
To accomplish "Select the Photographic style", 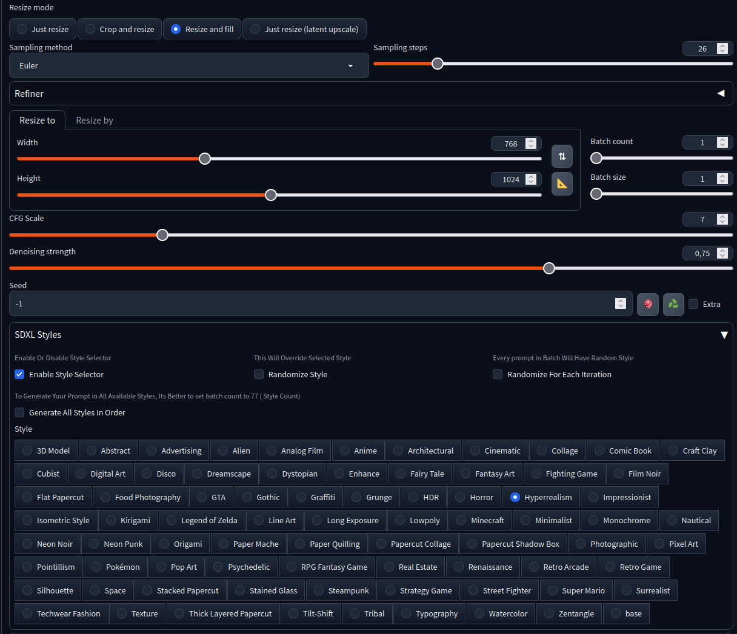I will (607, 544).
